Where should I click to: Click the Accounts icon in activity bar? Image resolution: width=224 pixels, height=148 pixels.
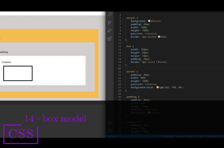tap(110, 123)
